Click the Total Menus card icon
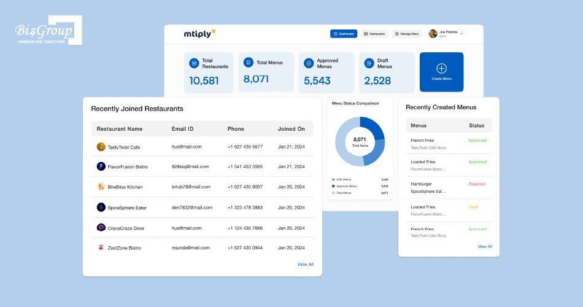583x307 pixels. click(x=249, y=62)
